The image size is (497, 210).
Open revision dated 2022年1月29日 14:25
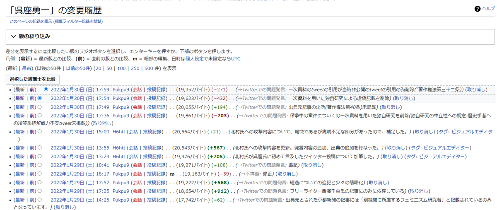80,200
